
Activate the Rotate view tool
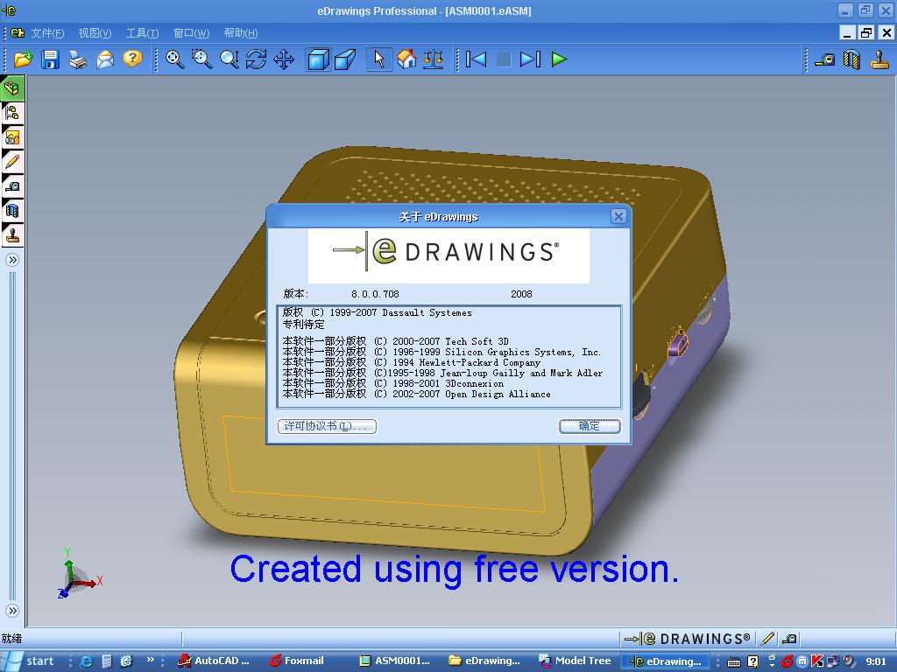257,59
